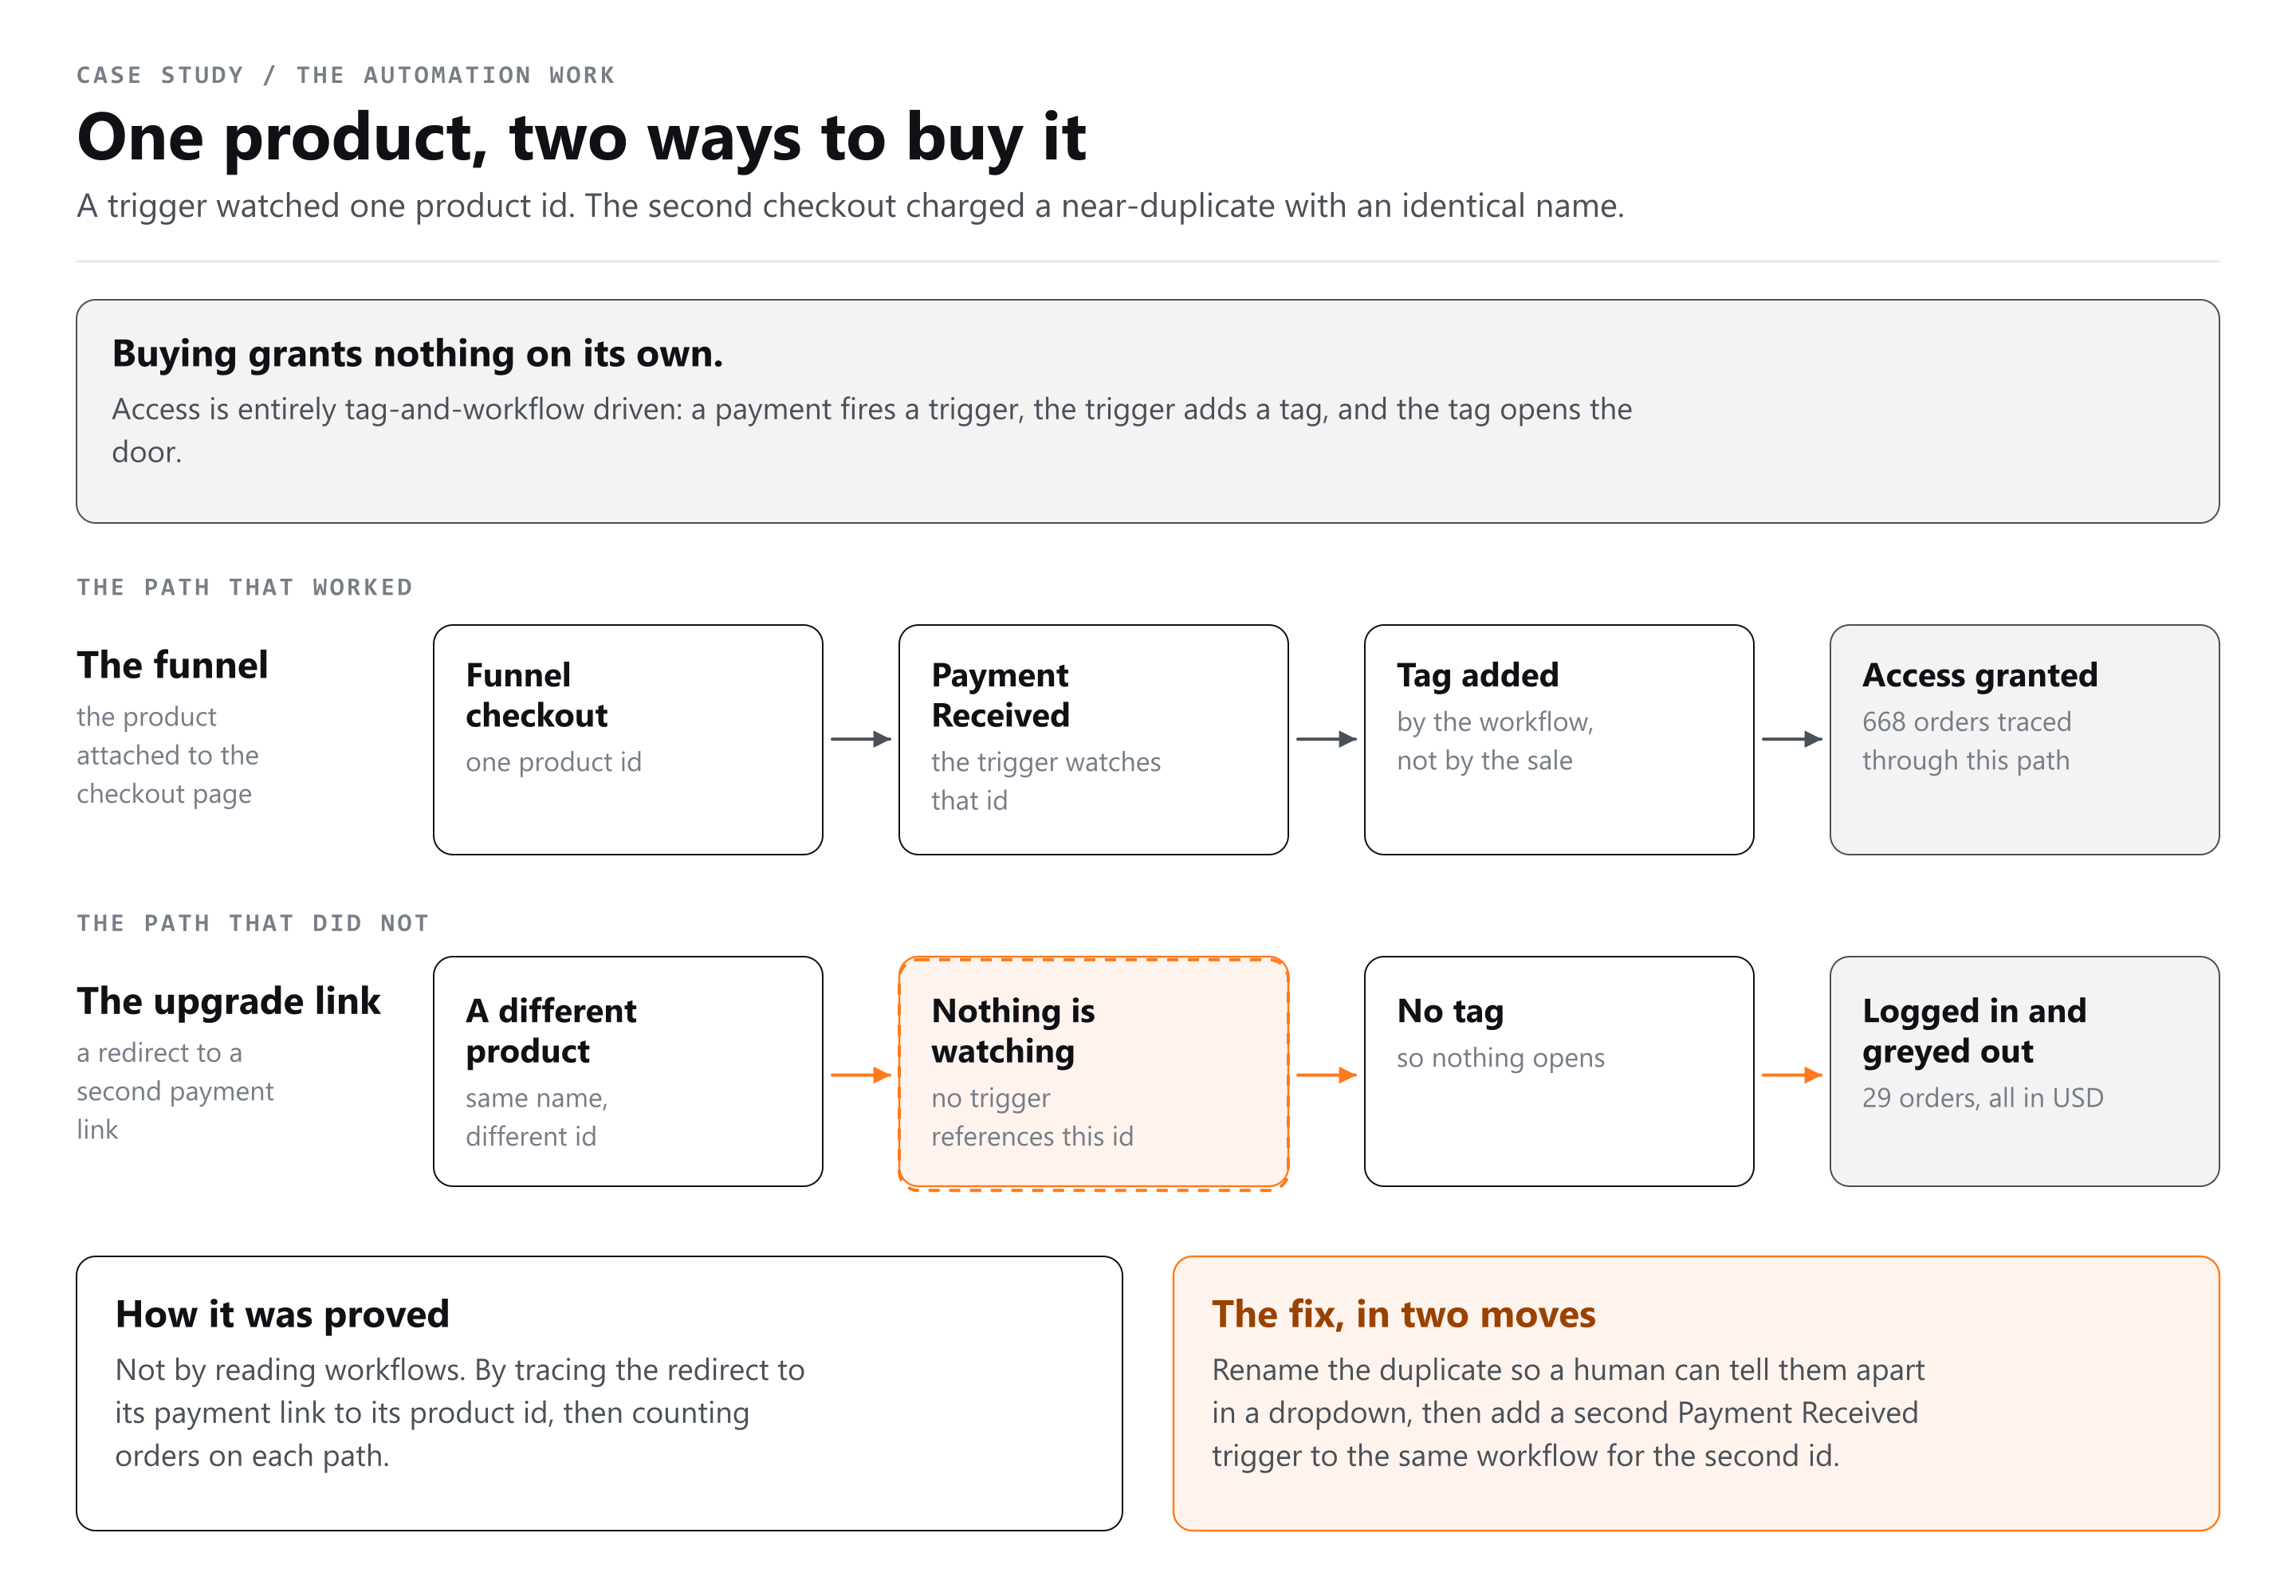This screenshot has width=2296, height=1596.
Task: Click orange arrow leading to No tag box
Action: pyautogui.click(x=1326, y=1075)
